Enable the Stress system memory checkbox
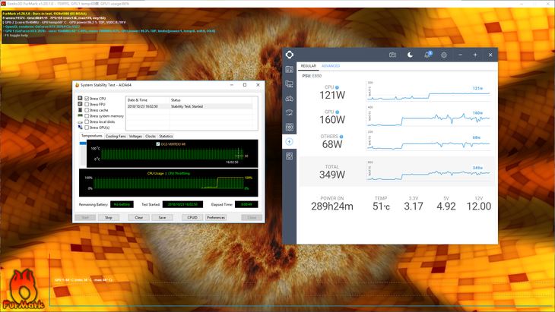Viewport: 555px width, 312px height. [x=87, y=116]
